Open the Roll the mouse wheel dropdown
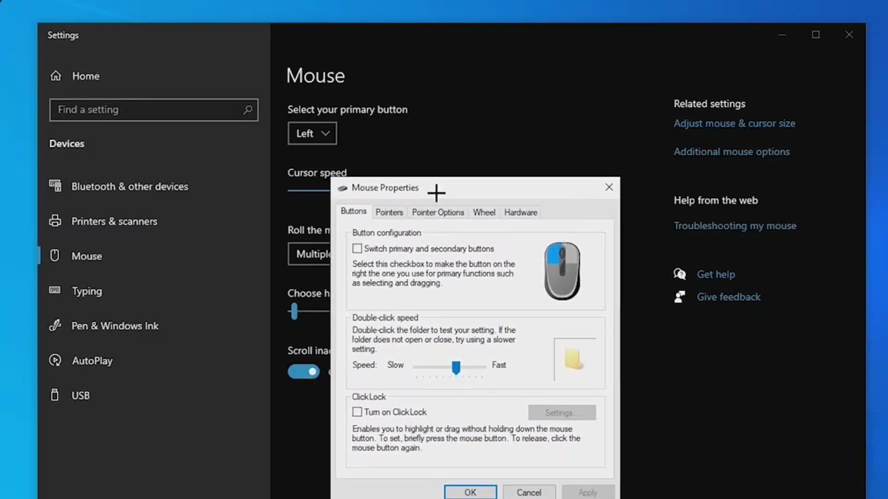888x499 pixels. click(309, 254)
